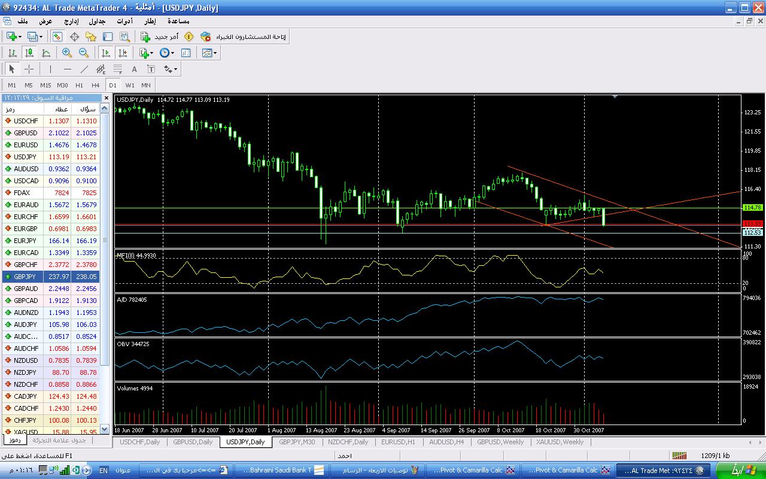The image size is (766, 479).
Task: Draw a vertical line on chart
Action: point(51,69)
